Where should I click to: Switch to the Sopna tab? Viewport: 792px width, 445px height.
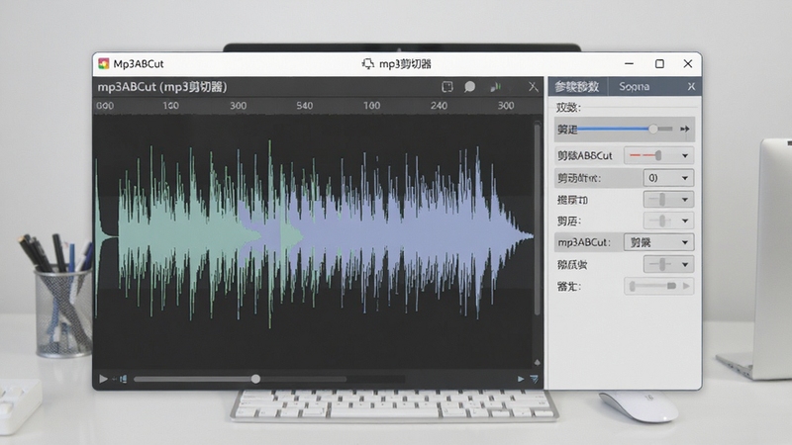[634, 87]
